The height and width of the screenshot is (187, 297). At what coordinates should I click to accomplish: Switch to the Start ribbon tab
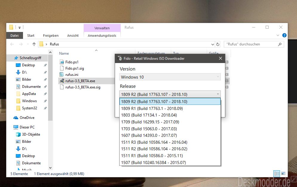tap(31, 36)
